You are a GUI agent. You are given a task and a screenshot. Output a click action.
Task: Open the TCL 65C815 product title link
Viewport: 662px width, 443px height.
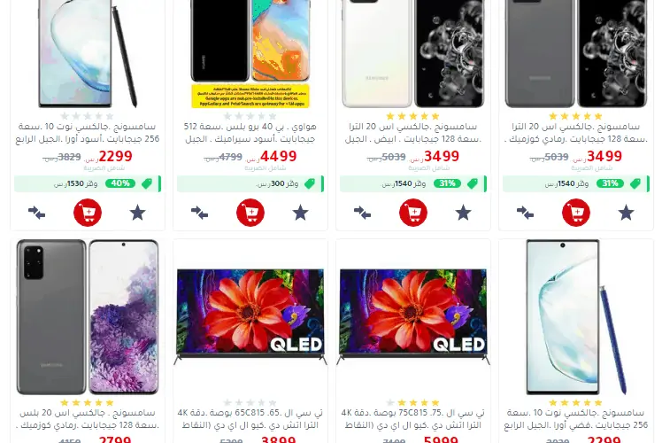pos(250,419)
